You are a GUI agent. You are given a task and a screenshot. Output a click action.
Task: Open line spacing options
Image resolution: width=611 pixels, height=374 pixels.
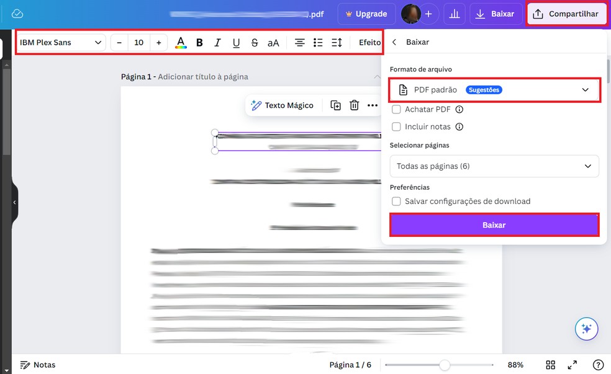tap(337, 42)
